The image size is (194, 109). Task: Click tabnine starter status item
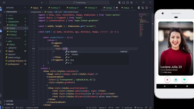(32, 108)
